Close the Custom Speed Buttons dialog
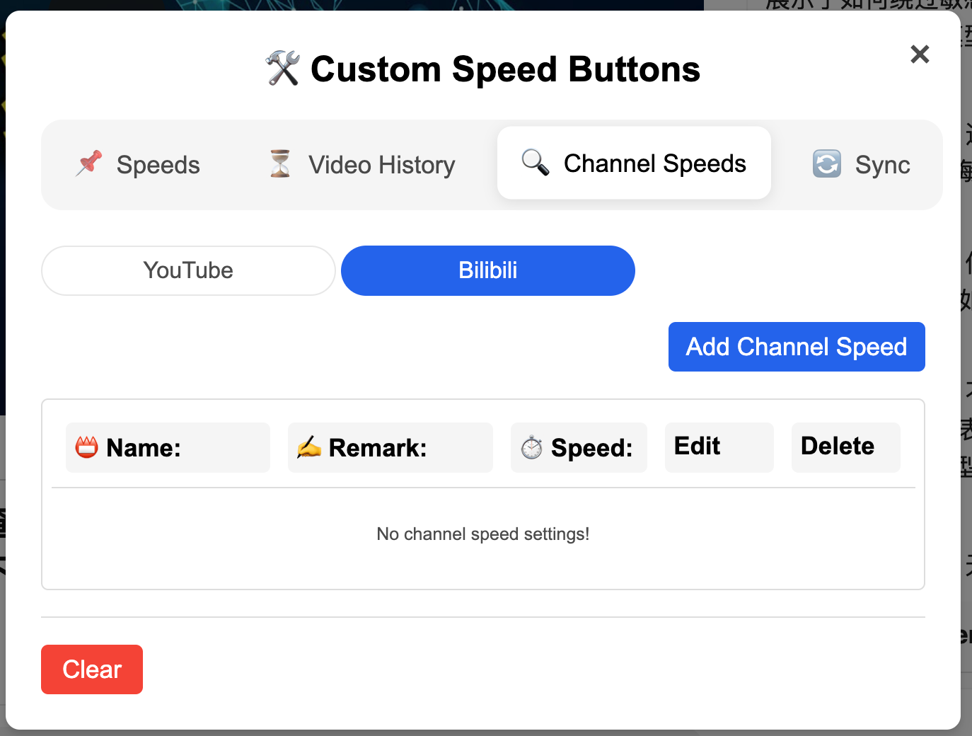Screen dimensions: 972x736 coord(920,54)
